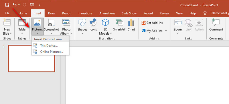This screenshot has height=104, width=229.
Task: Open Customize Quick Access Toolbar dropdown
Action: pyautogui.click(x=40, y=5)
